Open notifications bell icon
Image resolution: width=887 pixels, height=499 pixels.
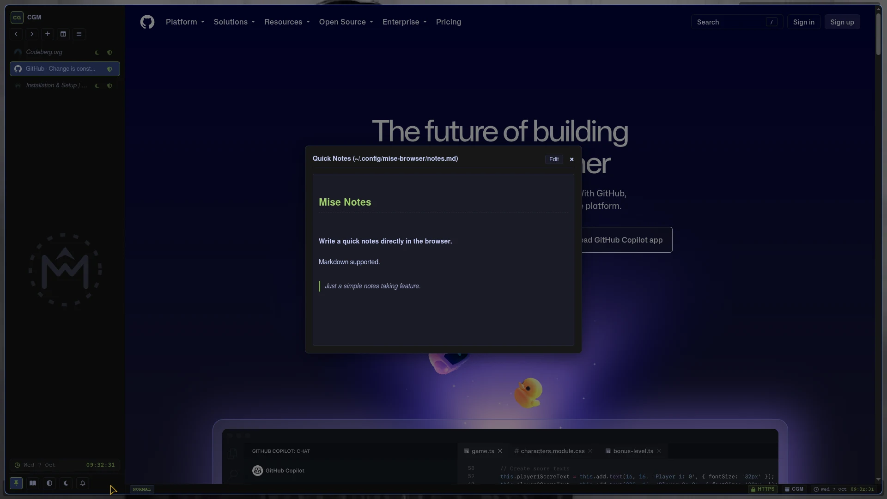pyautogui.click(x=83, y=483)
